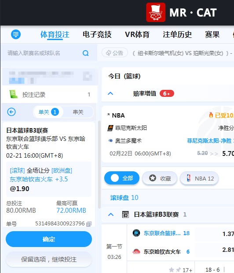This screenshot has width=234, height=273.
Task: Click the 18 - 6 score text
Action: tap(212, 269)
